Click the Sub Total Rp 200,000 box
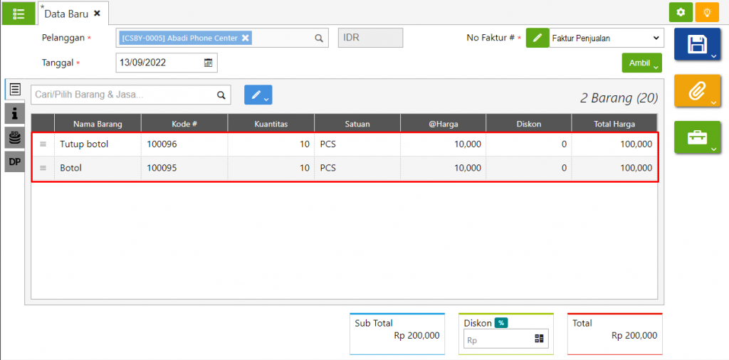This screenshot has height=360, width=729. click(397, 334)
